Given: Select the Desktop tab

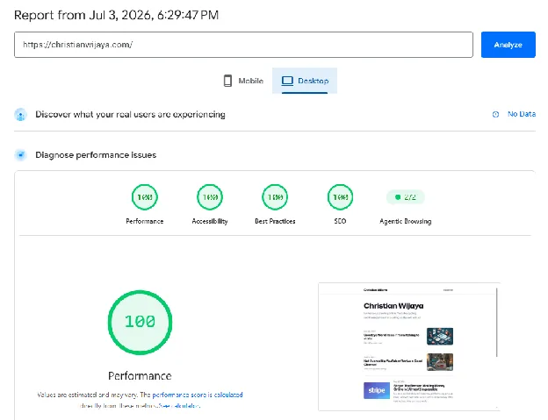Looking at the screenshot, I should (305, 81).
